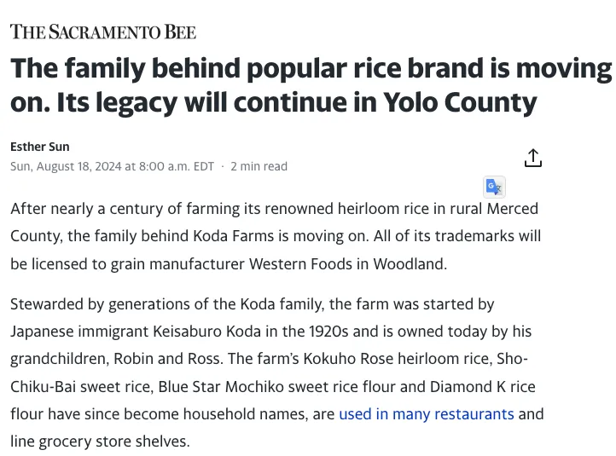Click 'Robin and Ross' in the paragraph
Screen dimensions: 616x456
point(166,359)
